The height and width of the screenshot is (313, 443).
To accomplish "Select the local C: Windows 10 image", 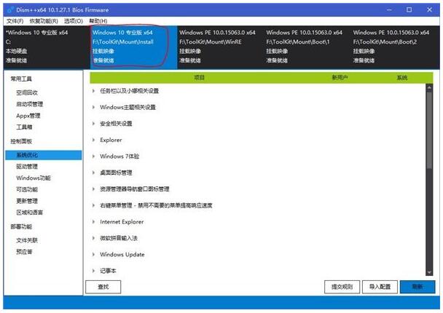I will (47, 47).
